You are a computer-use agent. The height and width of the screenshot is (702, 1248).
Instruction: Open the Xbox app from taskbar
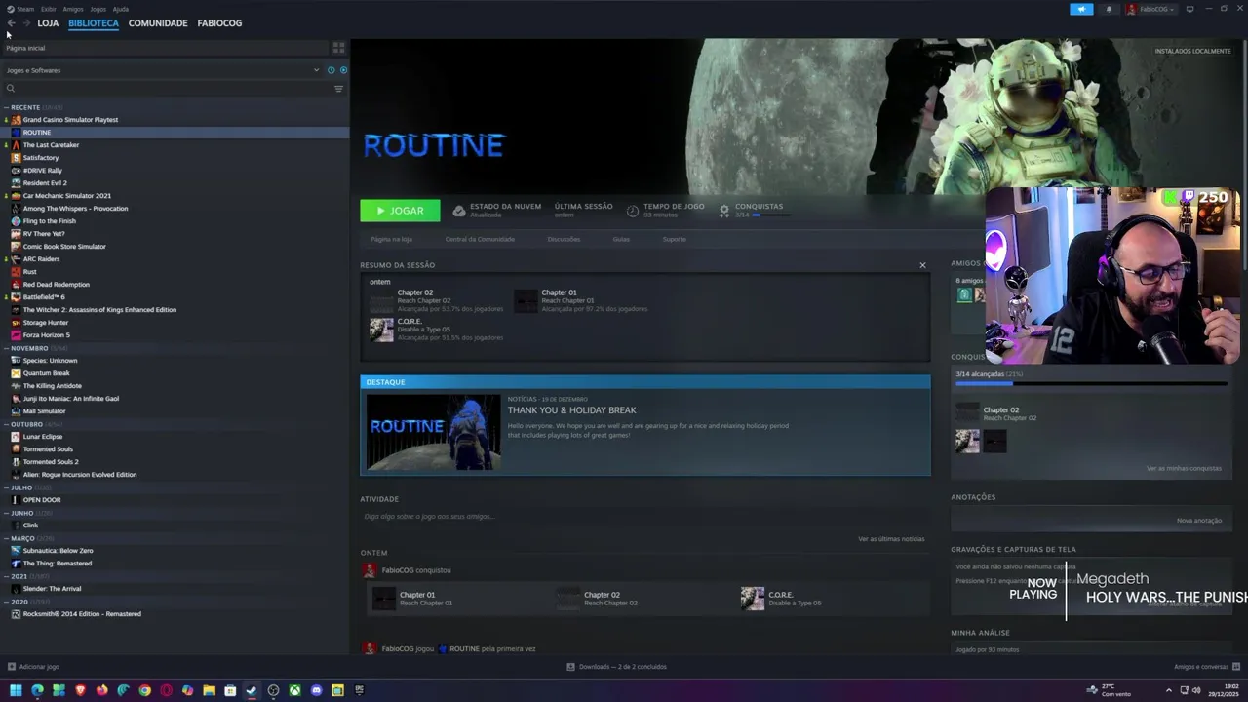(x=294, y=690)
